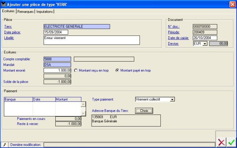
Task: Click the empty account description field
Action: coord(104,59)
